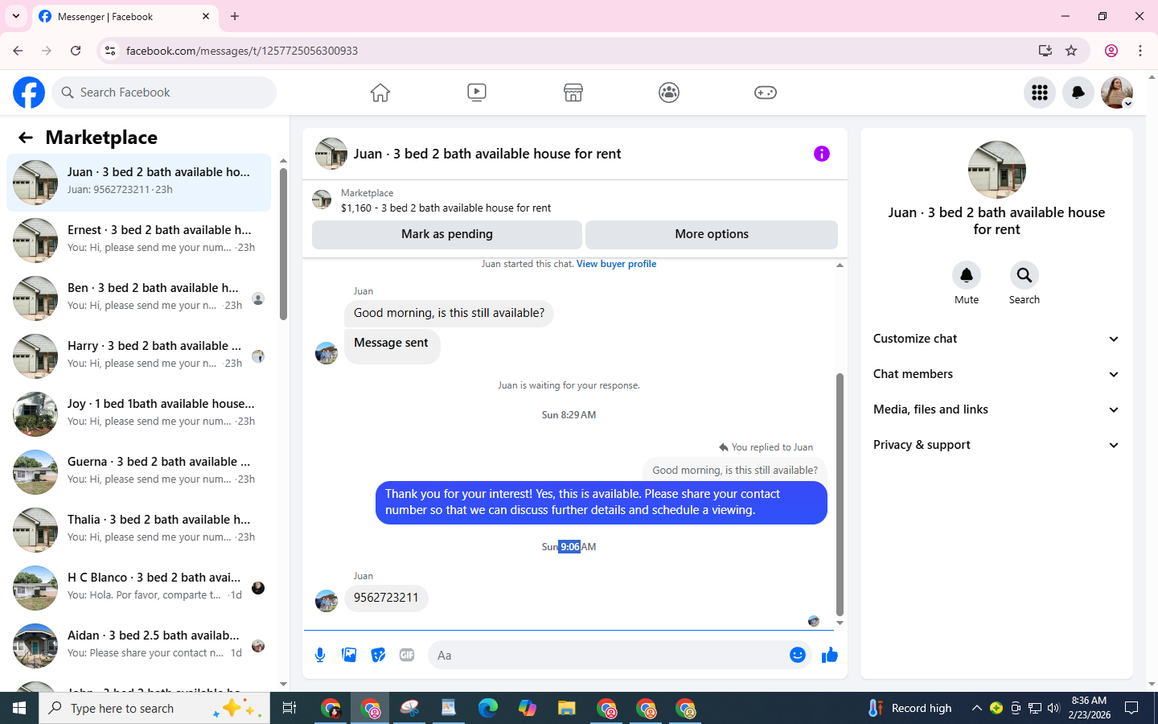Send a thumbs-up like
Image resolution: width=1158 pixels, height=724 pixels.
[x=830, y=655]
